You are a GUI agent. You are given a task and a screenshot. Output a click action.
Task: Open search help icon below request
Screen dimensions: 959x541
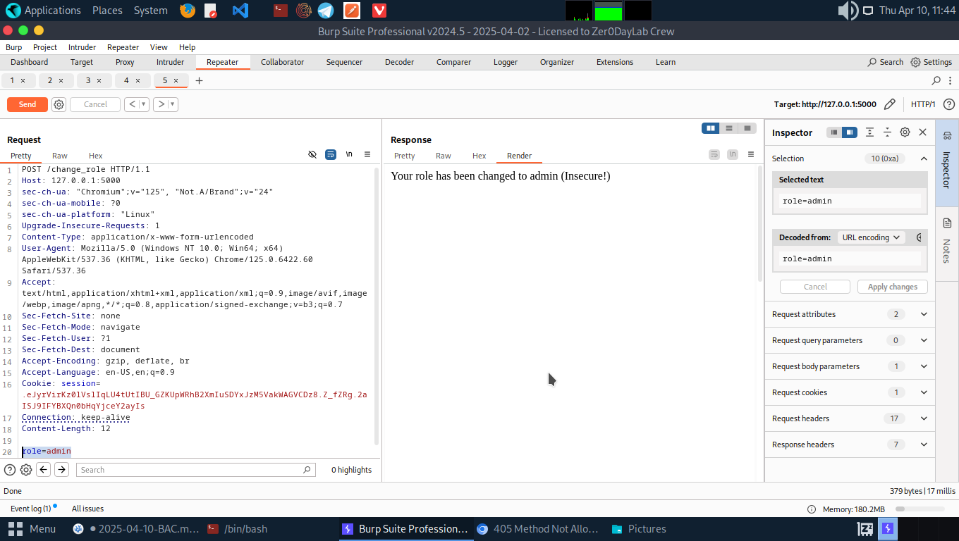(10, 470)
